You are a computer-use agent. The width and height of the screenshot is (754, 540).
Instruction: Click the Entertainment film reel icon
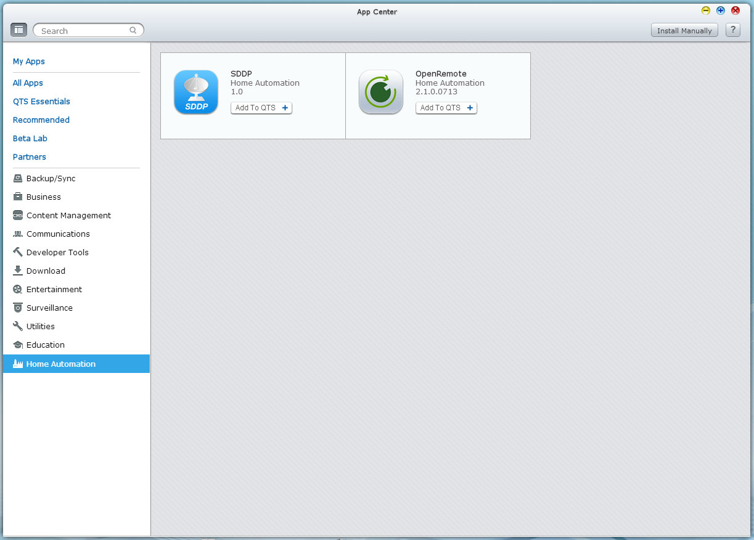18,289
